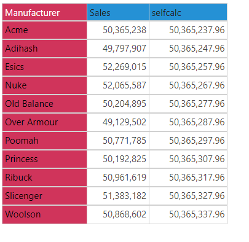
Task: Click the Woolson row label
Action: pyautogui.click(x=44, y=214)
